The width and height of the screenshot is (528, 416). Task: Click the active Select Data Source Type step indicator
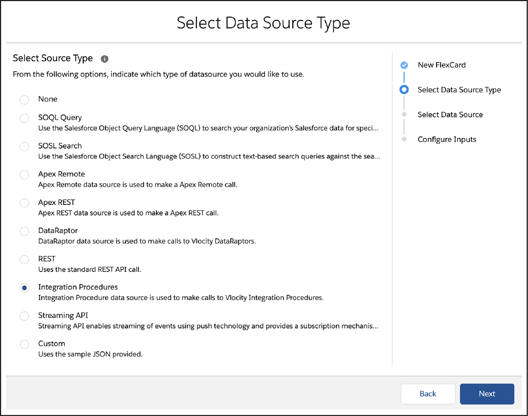(404, 89)
